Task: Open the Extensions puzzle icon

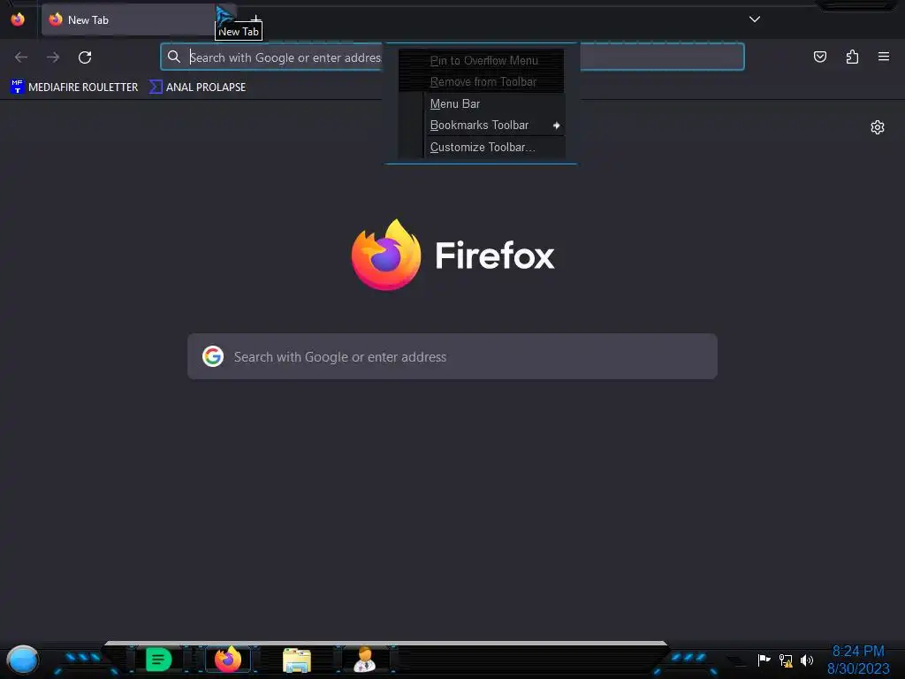Action: pos(852,57)
